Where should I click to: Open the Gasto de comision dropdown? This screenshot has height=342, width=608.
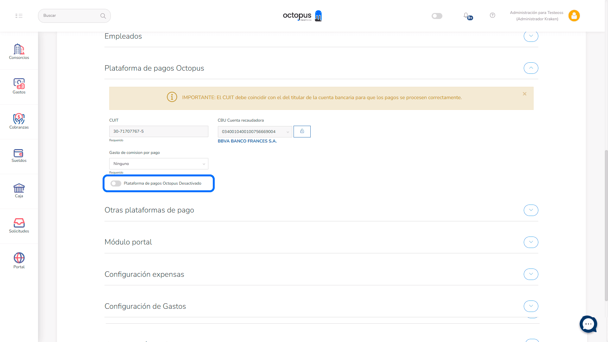(x=159, y=164)
